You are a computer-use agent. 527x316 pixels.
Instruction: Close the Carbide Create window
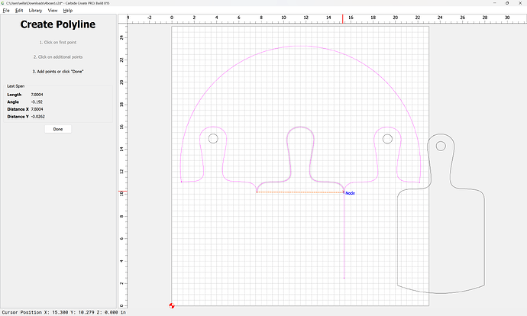pyautogui.click(x=520, y=3)
